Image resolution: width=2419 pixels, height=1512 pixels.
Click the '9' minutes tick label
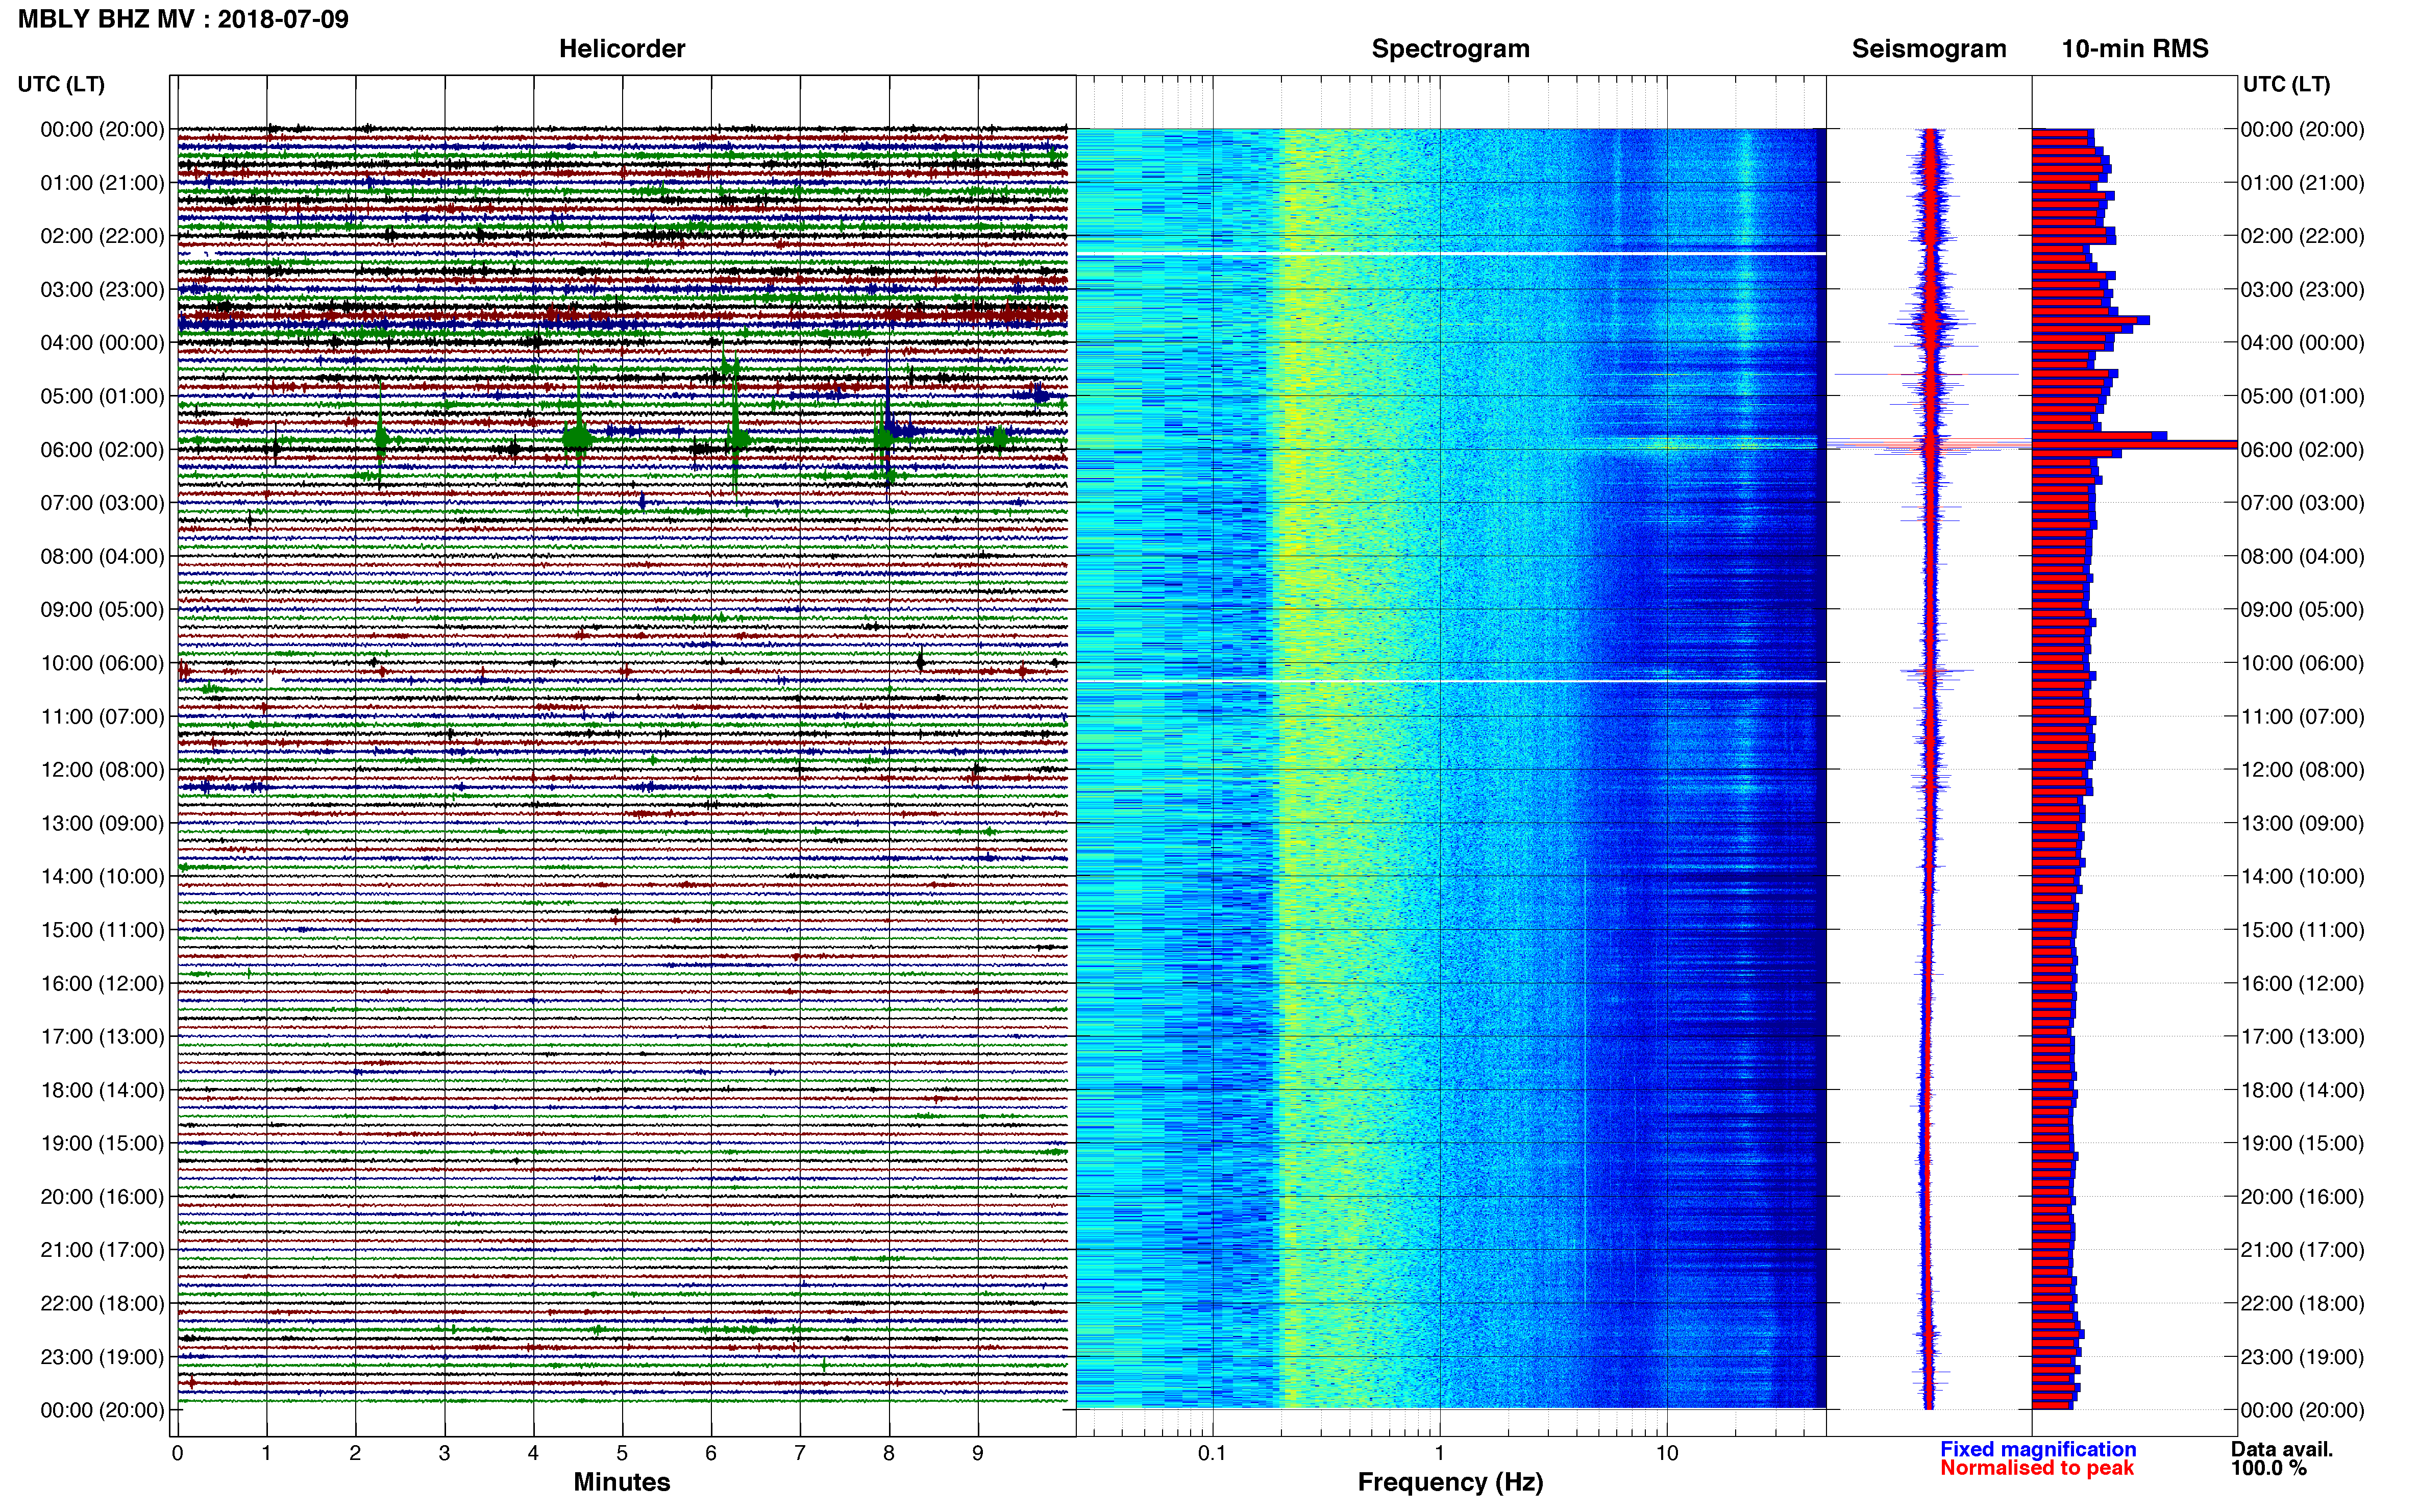coord(978,1453)
